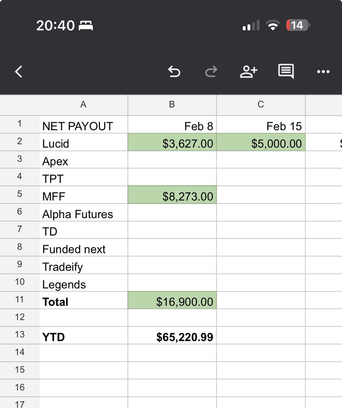Select column A header
342x408 pixels.
(84, 105)
